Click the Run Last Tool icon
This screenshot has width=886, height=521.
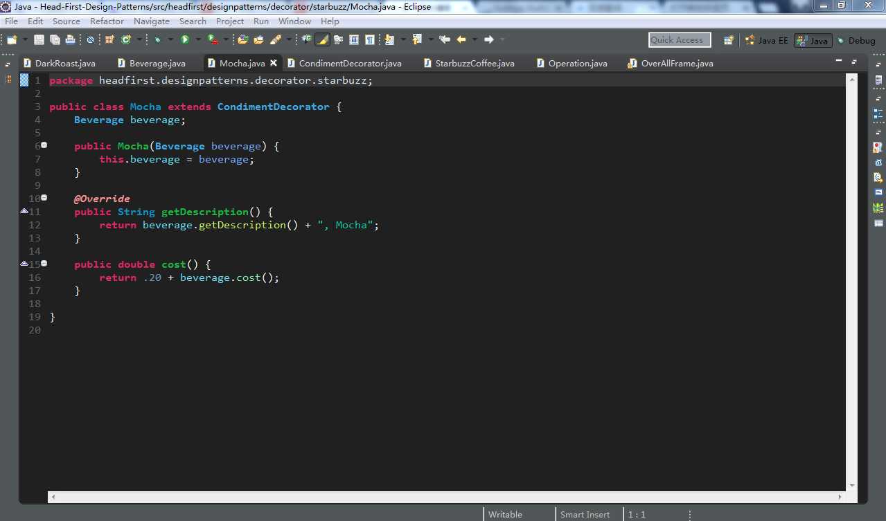click(212, 40)
